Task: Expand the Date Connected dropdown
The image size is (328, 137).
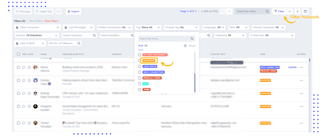Action: click(37, 27)
